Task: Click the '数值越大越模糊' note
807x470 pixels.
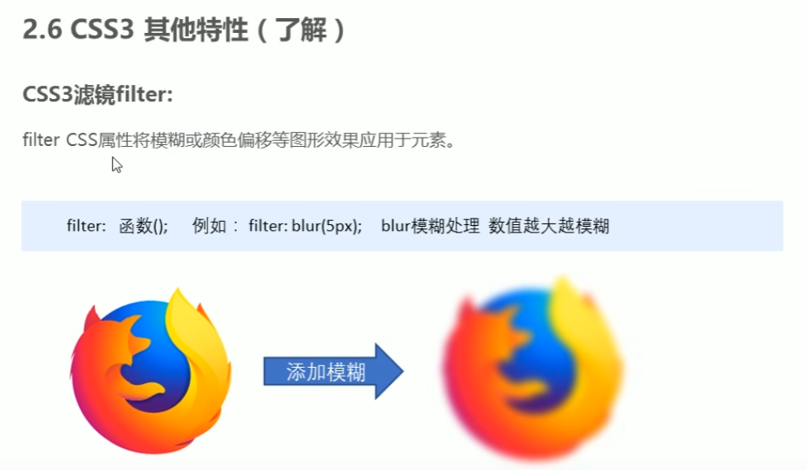Action: [550, 226]
